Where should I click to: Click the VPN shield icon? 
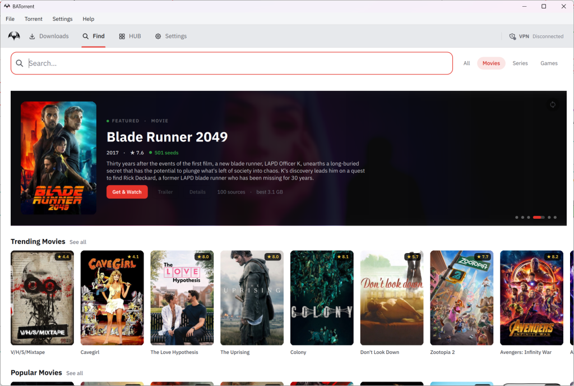point(512,36)
